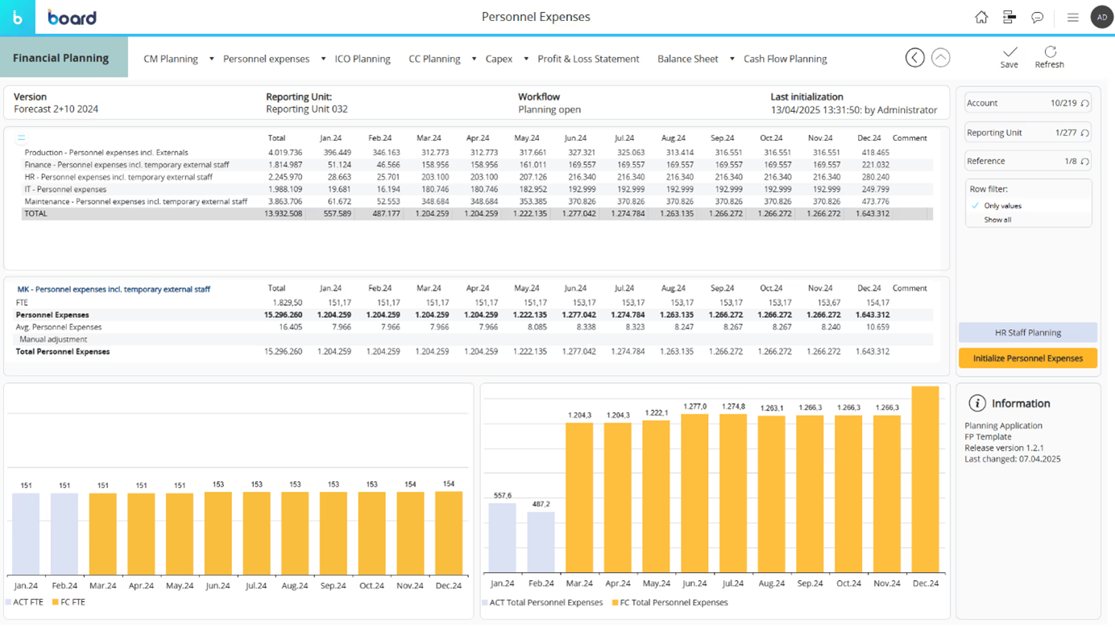Open the Account selector filter
This screenshot has width=1115, height=627.
1027,103
